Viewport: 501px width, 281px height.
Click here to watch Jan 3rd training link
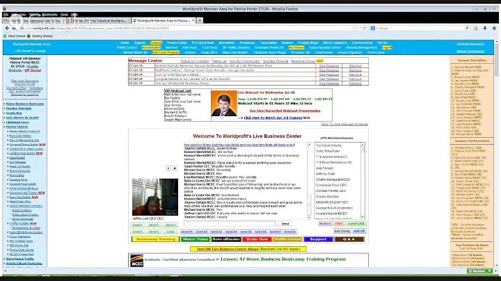(x=273, y=118)
